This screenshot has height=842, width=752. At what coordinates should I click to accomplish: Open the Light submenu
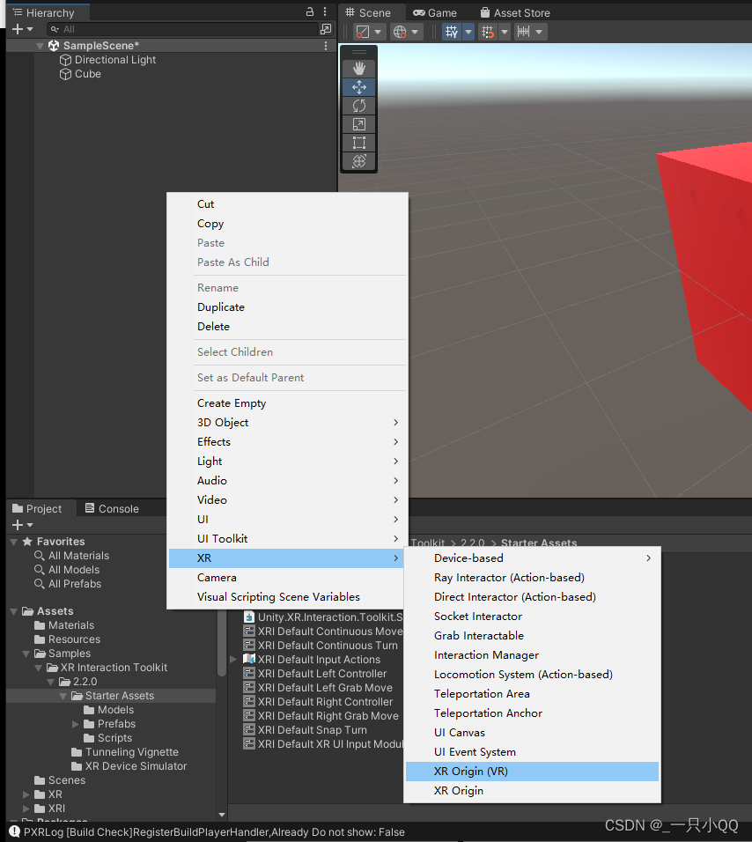coord(287,462)
